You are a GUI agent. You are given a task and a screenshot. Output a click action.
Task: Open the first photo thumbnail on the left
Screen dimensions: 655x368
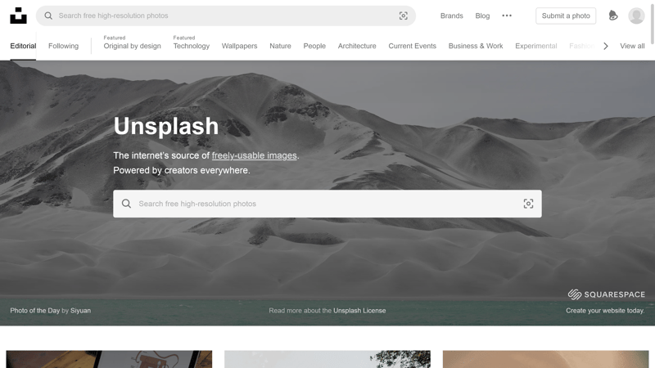109,359
